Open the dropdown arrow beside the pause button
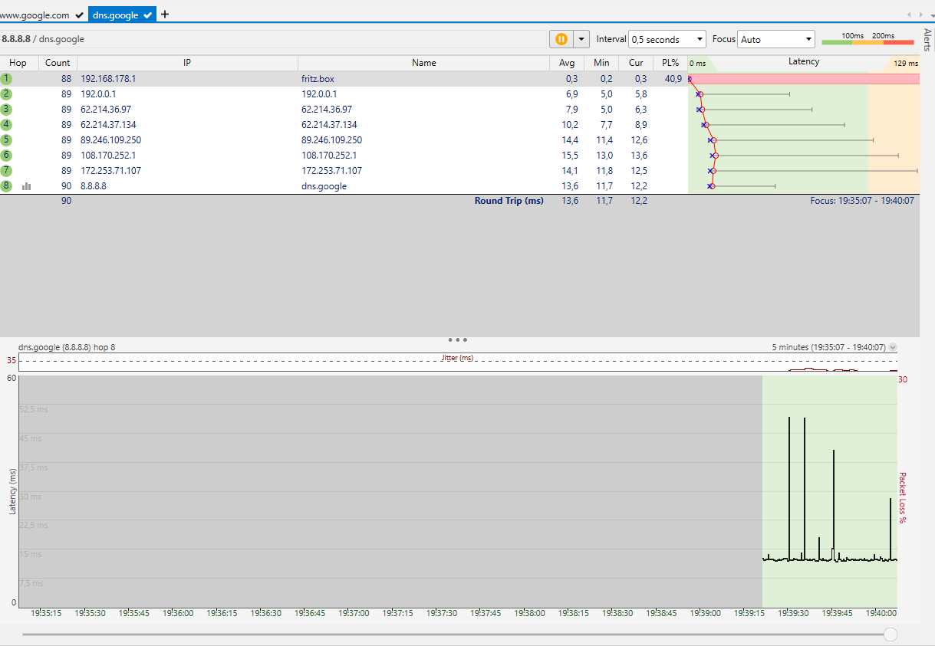 point(581,39)
